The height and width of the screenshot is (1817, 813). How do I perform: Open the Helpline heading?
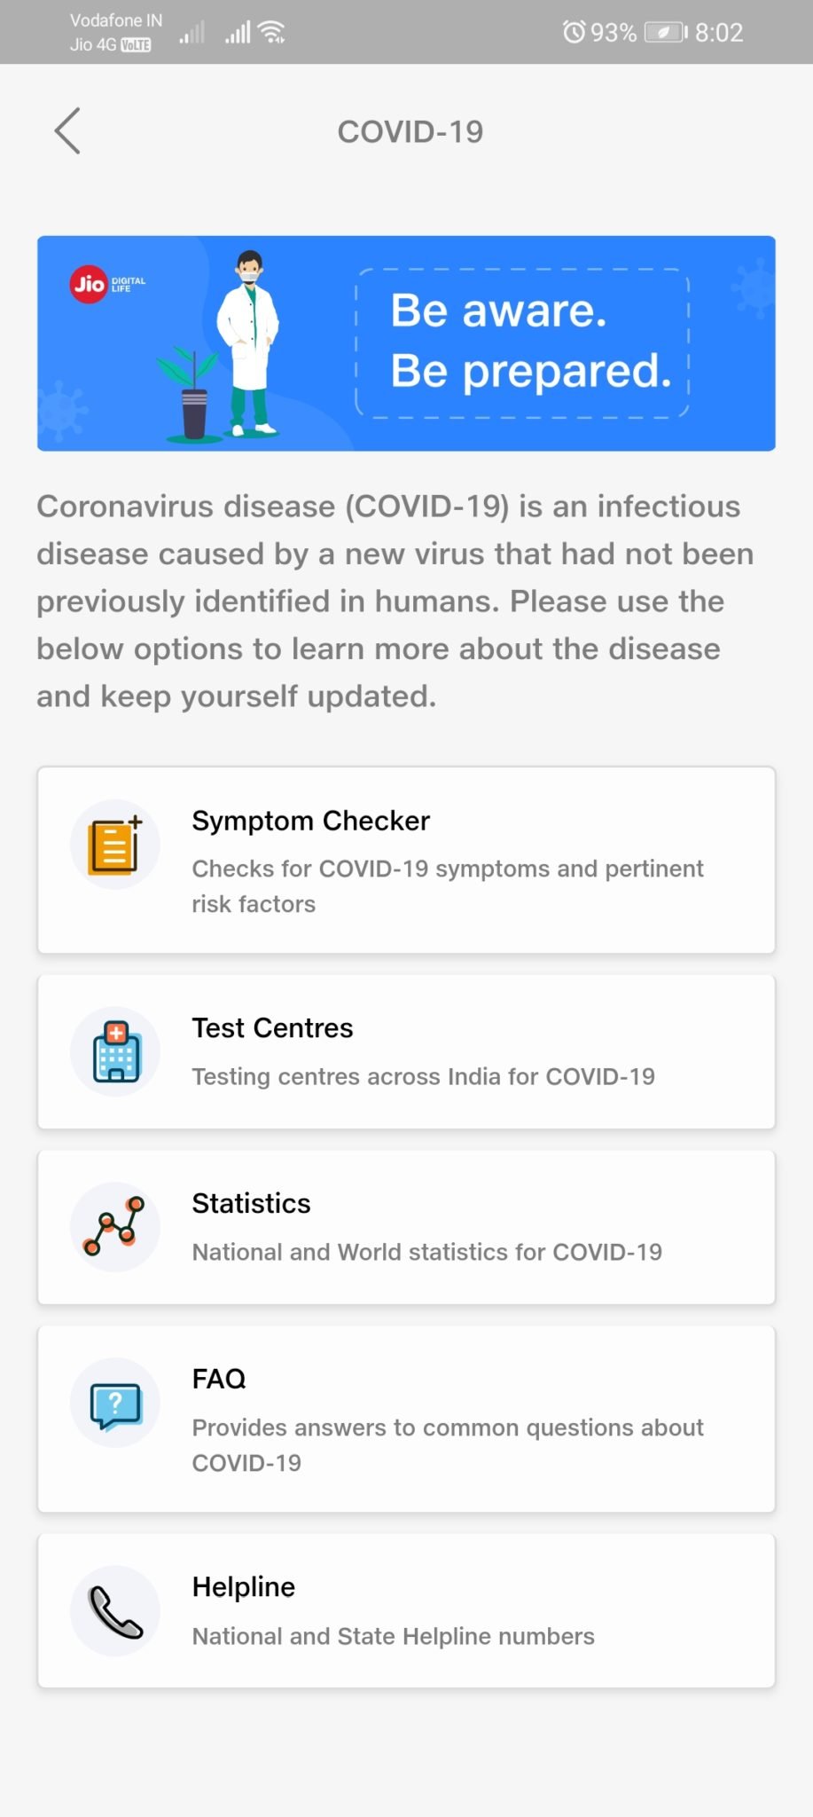(x=244, y=1587)
